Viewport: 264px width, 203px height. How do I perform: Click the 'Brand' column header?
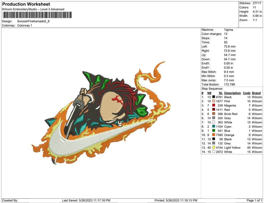256,93
